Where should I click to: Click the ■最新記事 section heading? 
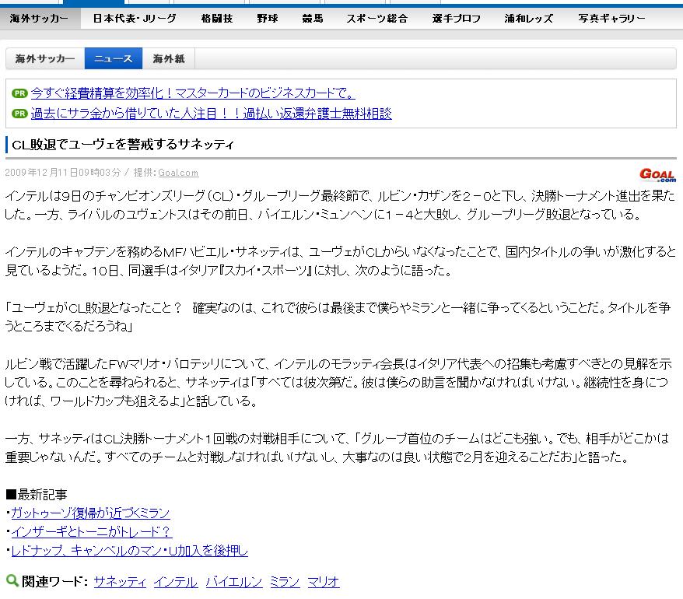pos(37,495)
